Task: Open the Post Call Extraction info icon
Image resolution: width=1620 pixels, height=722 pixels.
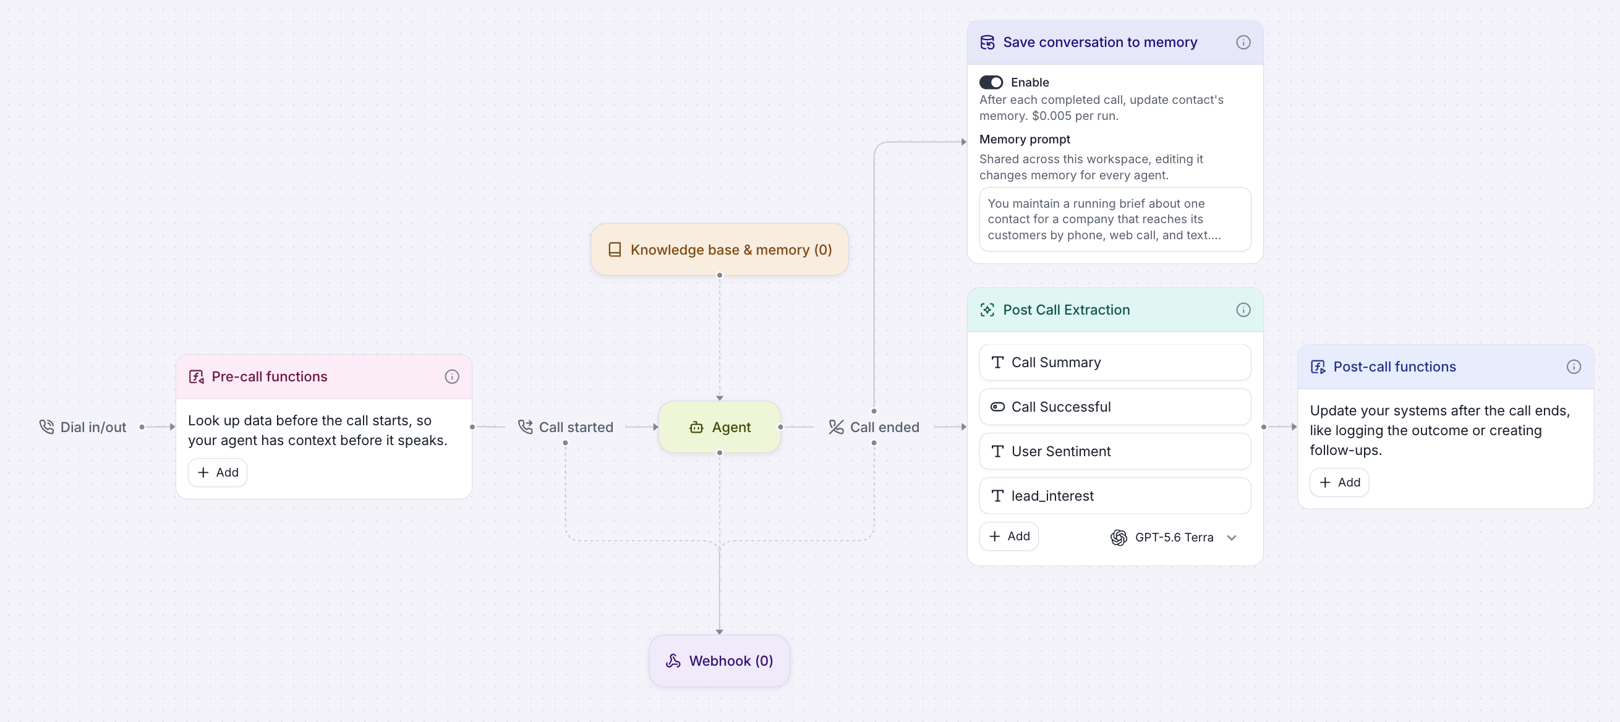Action: 1243,310
